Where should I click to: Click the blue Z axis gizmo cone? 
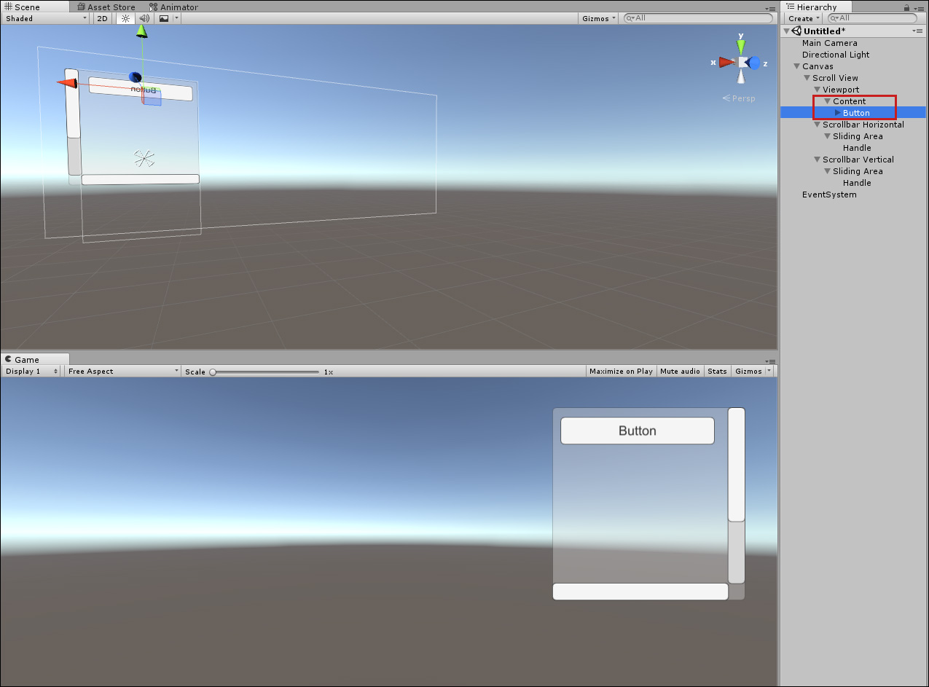click(753, 63)
